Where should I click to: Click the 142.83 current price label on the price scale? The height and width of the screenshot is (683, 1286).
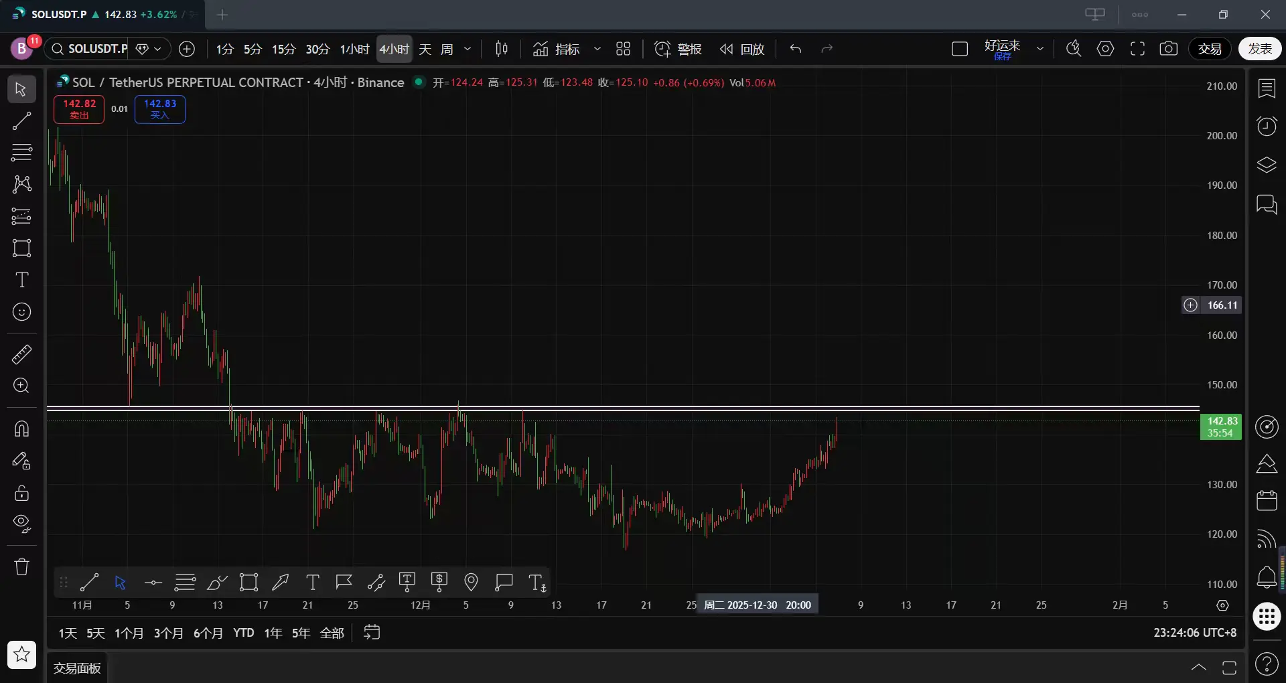pos(1221,427)
